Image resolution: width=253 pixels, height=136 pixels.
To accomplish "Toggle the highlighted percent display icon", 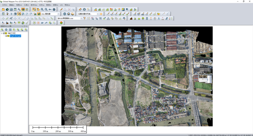I will pos(19,14).
